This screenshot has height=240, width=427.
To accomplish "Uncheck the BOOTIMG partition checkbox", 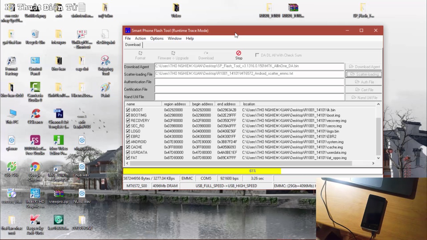I will point(128,115).
